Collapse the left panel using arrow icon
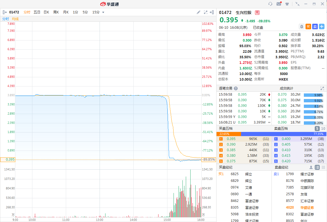327x222 pixels. (x=4, y=12)
